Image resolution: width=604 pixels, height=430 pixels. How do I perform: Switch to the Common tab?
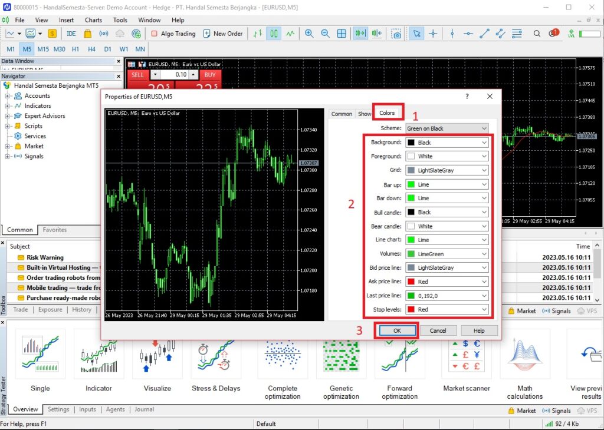click(342, 114)
